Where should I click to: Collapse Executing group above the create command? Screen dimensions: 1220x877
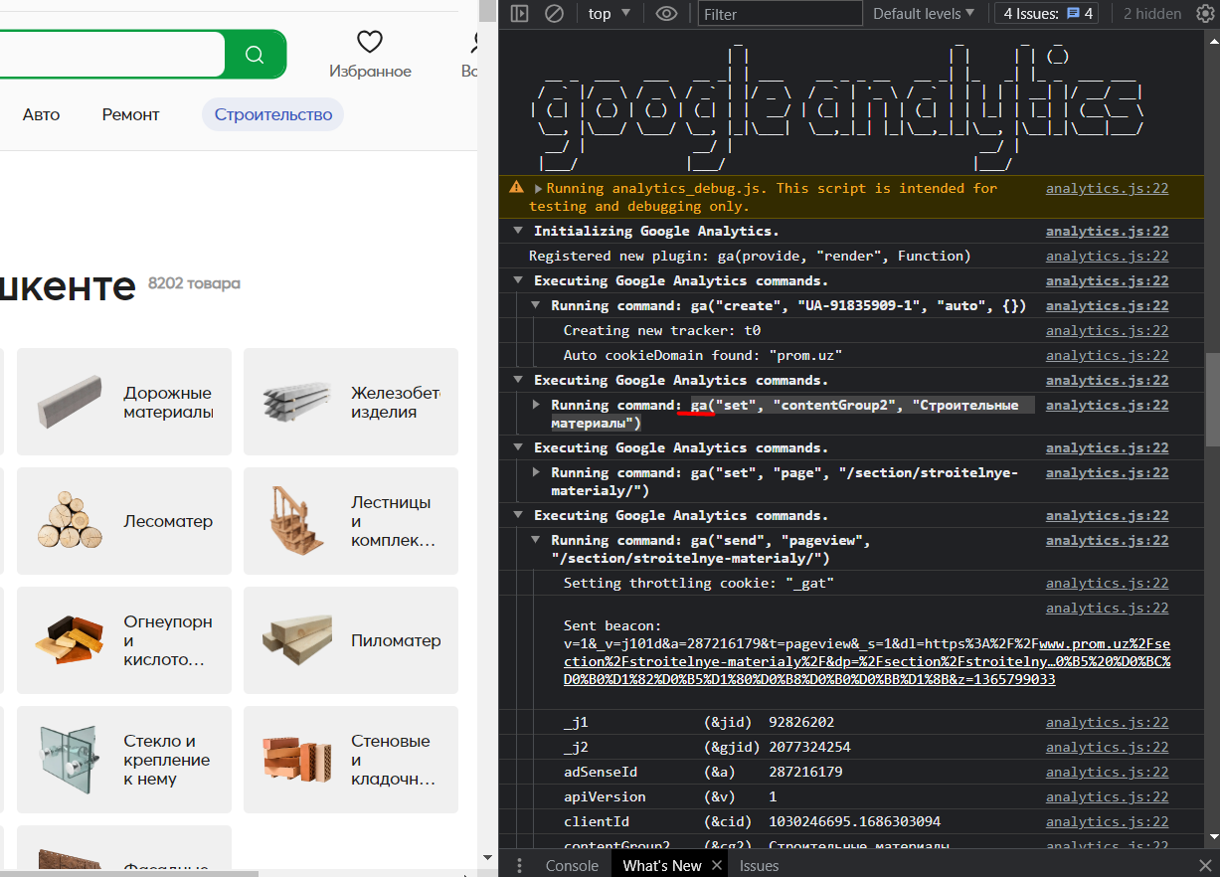click(518, 280)
